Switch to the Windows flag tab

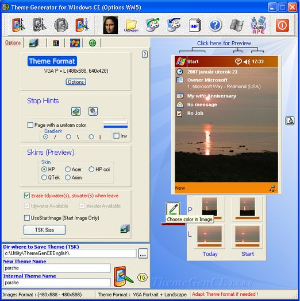pyautogui.click(x=75, y=43)
